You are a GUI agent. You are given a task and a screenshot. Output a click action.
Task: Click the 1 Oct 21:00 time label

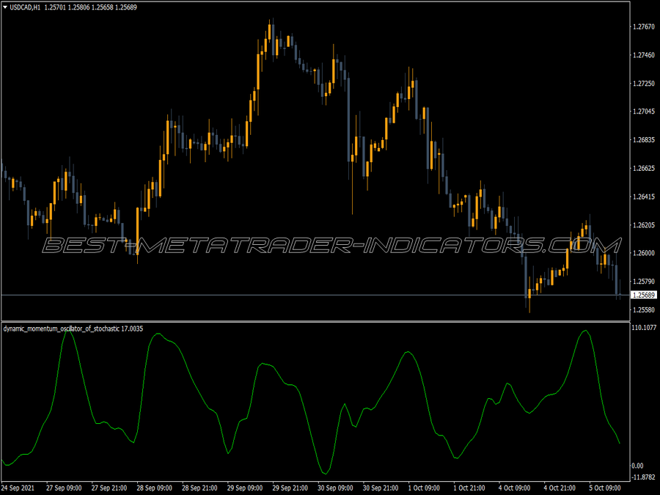469,488
